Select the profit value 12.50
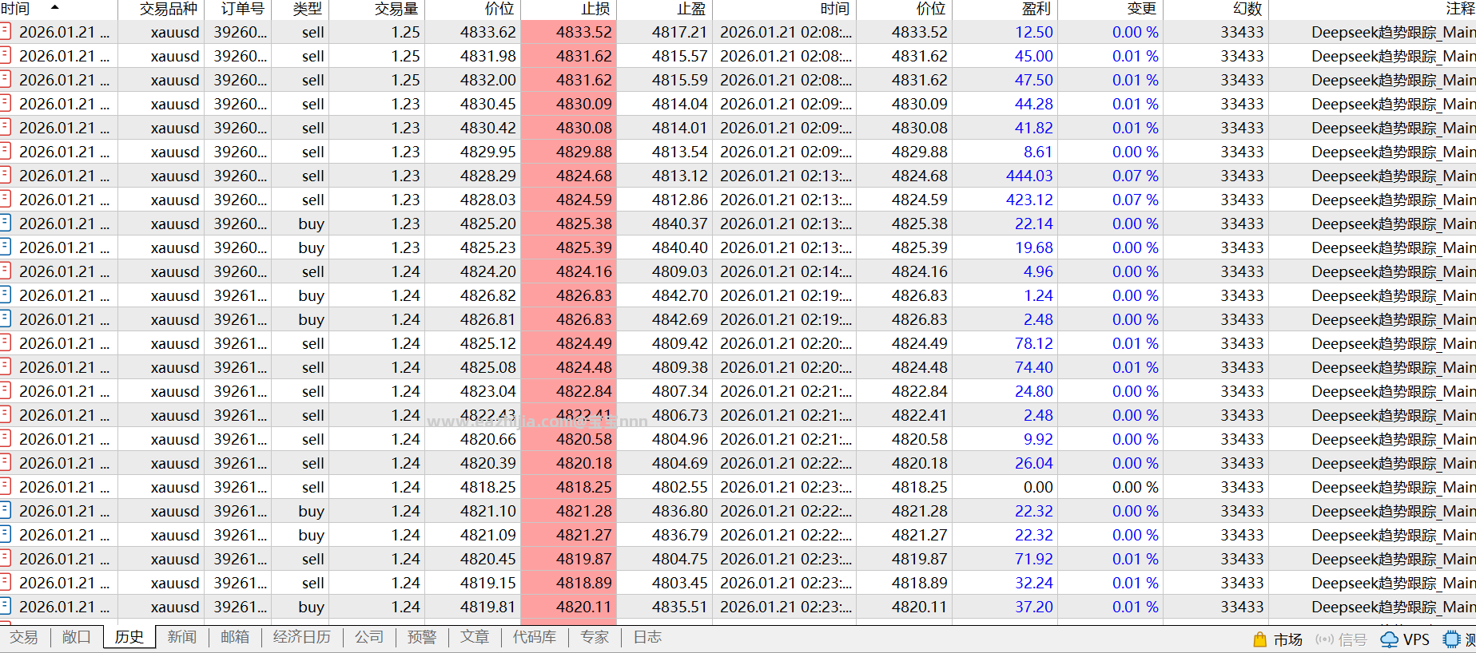The width and height of the screenshot is (1476, 653). (x=1034, y=32)
